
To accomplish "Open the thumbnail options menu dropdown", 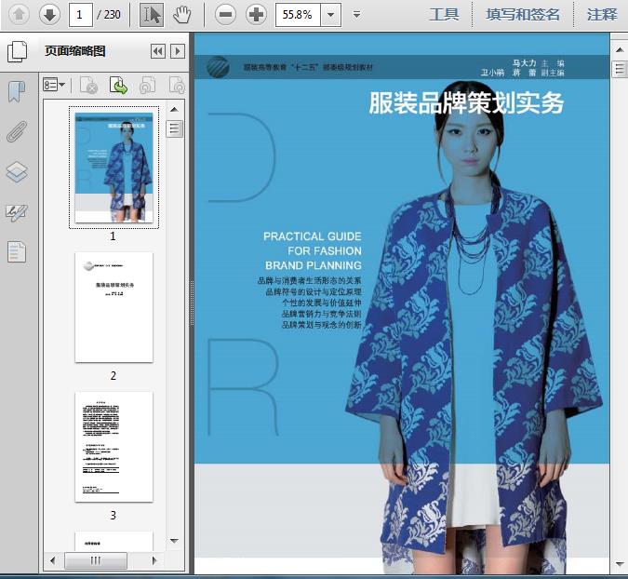I will [54, 86].
